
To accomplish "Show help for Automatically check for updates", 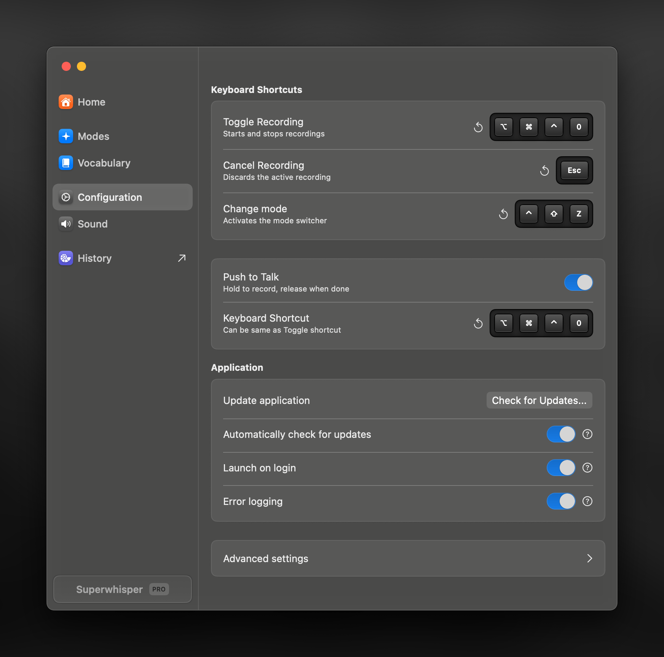I will (x=587, y=434).
